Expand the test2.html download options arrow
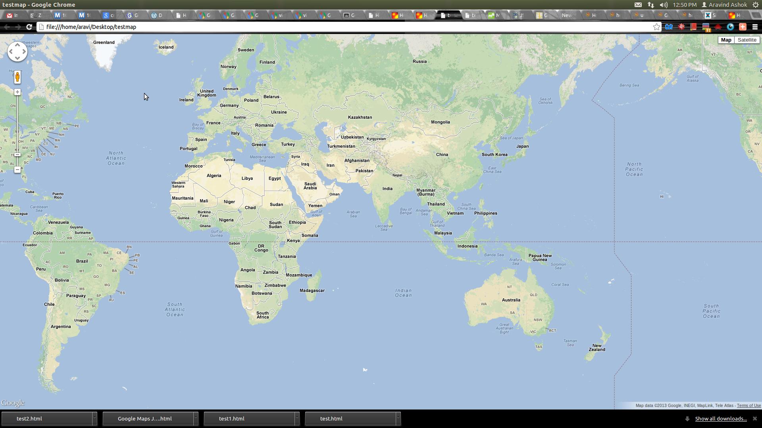This screenshot has height=428, width=762. (94, 418)
